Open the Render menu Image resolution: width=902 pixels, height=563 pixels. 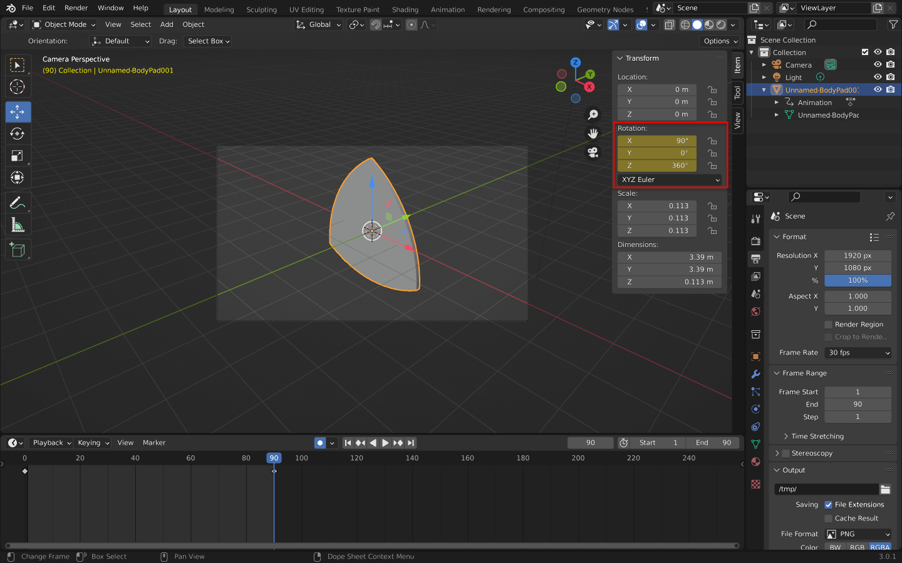(76, 8)
